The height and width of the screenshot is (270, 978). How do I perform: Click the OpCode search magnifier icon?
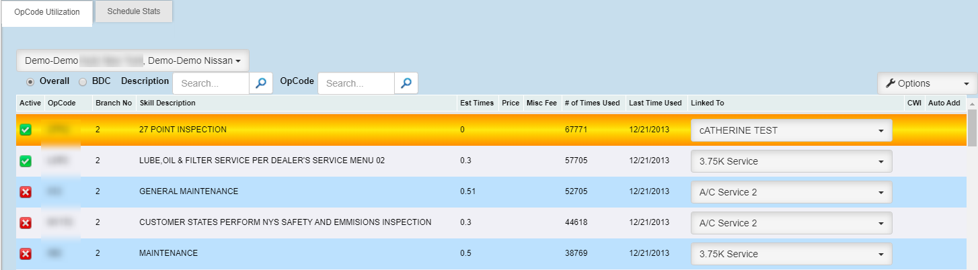coord(406,83)
